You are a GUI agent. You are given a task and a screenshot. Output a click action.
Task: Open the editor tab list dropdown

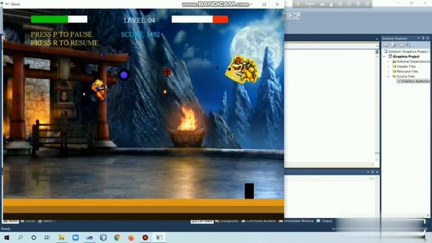coord(377,39)
